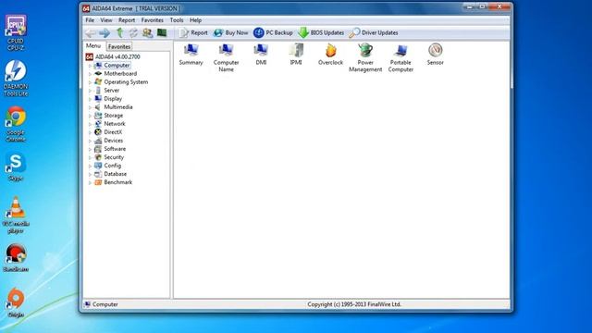The height and width of the screenshot is (333, 592).
Task: Expand the Benchmark tree node arrow
Action: click(91, 182)
